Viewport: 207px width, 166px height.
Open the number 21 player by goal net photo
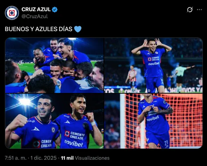click(x=153, y=121)
